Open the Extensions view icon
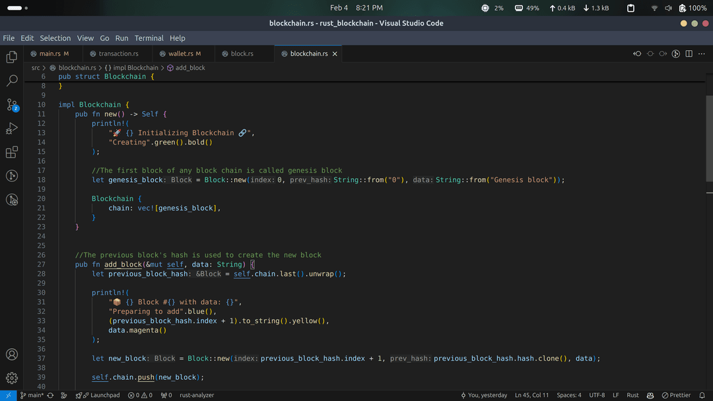The width and height of the screenshot is (713, 401). [x=11, y=152]
